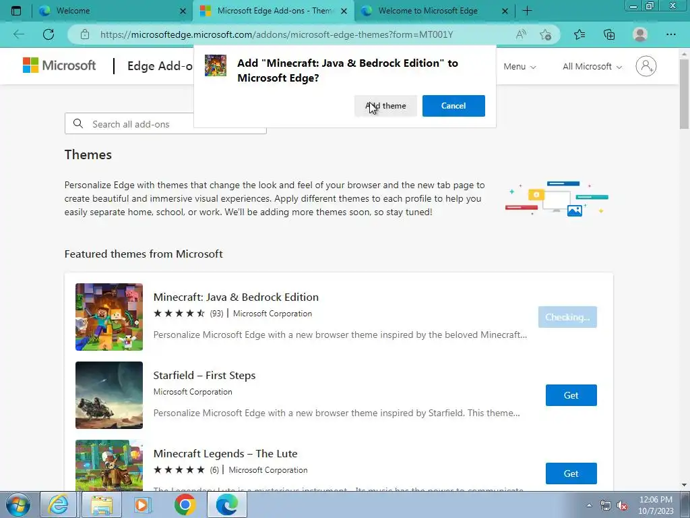Click the Microsoft Edge taskbar icon
Screen dimensions: 690x518
point(226,505)
